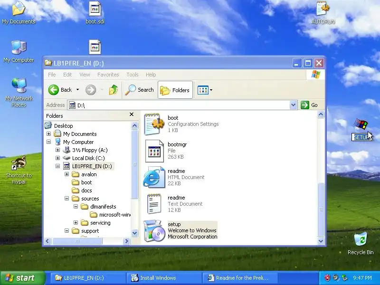Switch to Install Windows taskbar button
Image resolution: width=380 pixels, height=285 pixels.
[x=163, y=278]
